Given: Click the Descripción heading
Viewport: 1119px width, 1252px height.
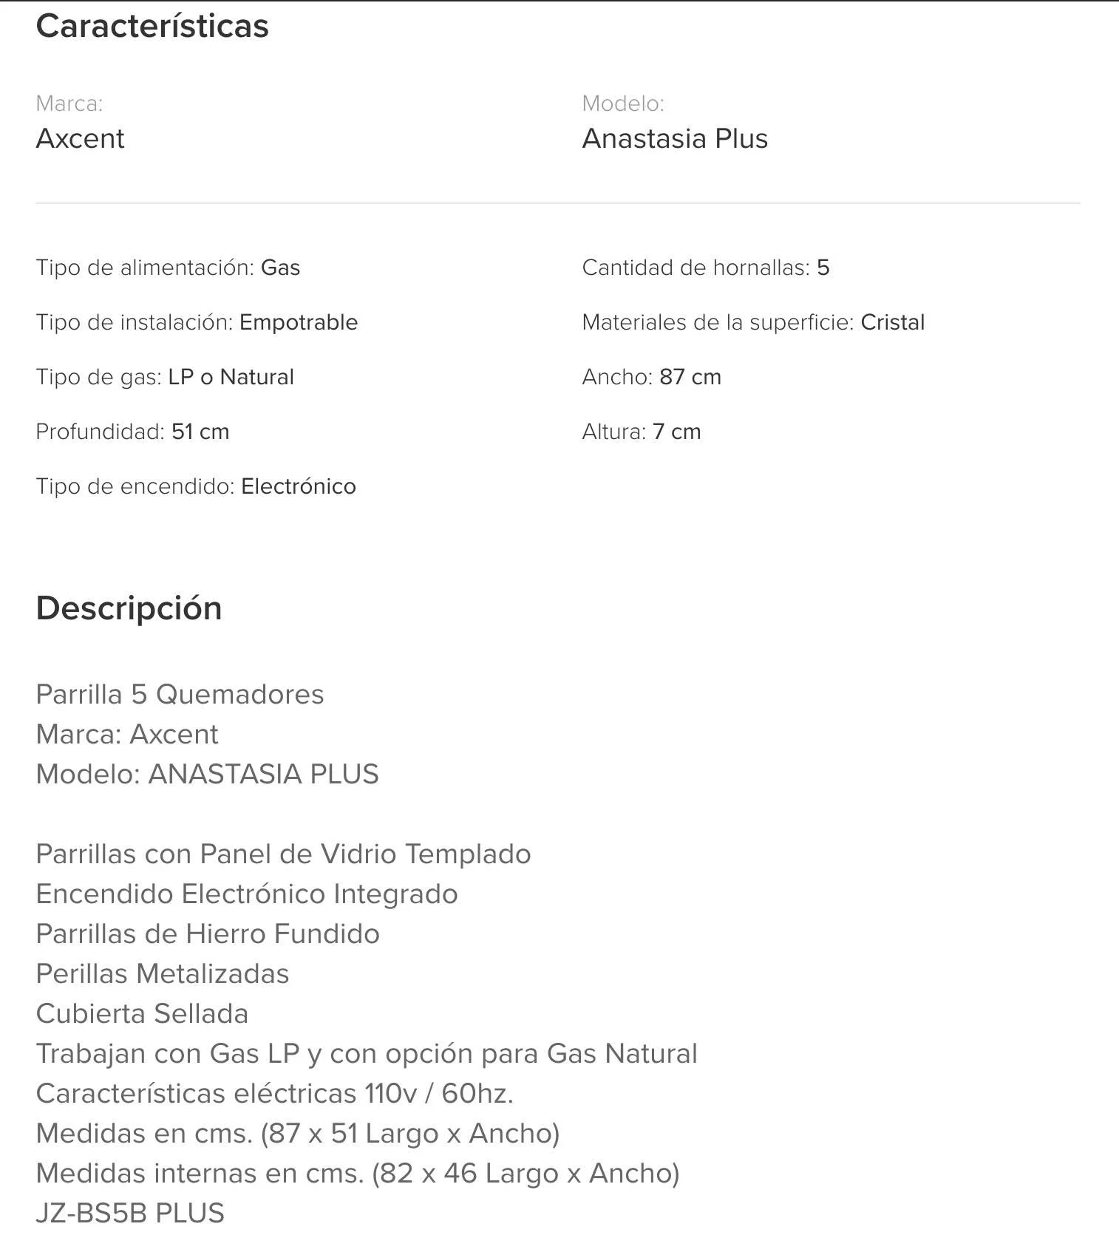Looking at the screenshot, I should coord(129,609).
